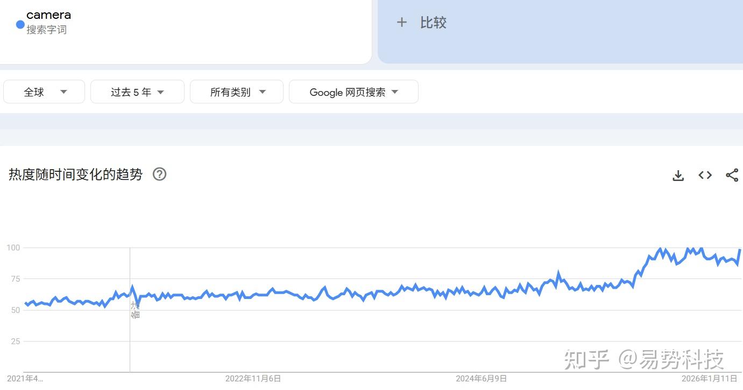This screenshot has width=743, height=390.
Task: Click the 热度随时间变化的趋势 heading
Action: [x=75, y=175]
